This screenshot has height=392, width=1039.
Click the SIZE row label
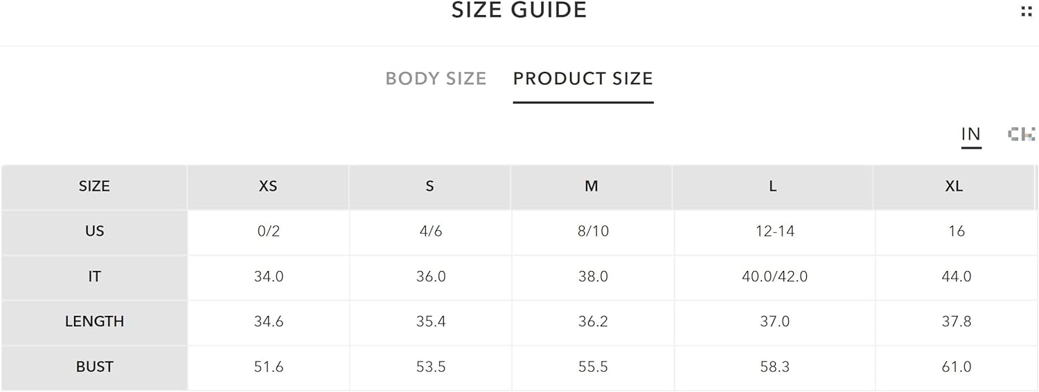94,187
